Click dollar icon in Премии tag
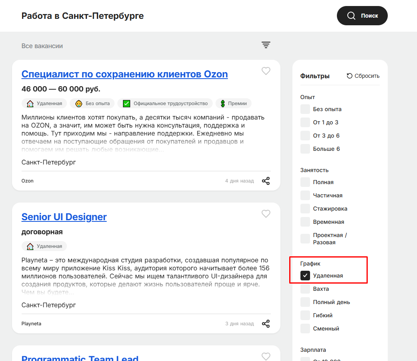Image resolution: width=417 pixels, height=361 pixels. click(x=223, y=103)
